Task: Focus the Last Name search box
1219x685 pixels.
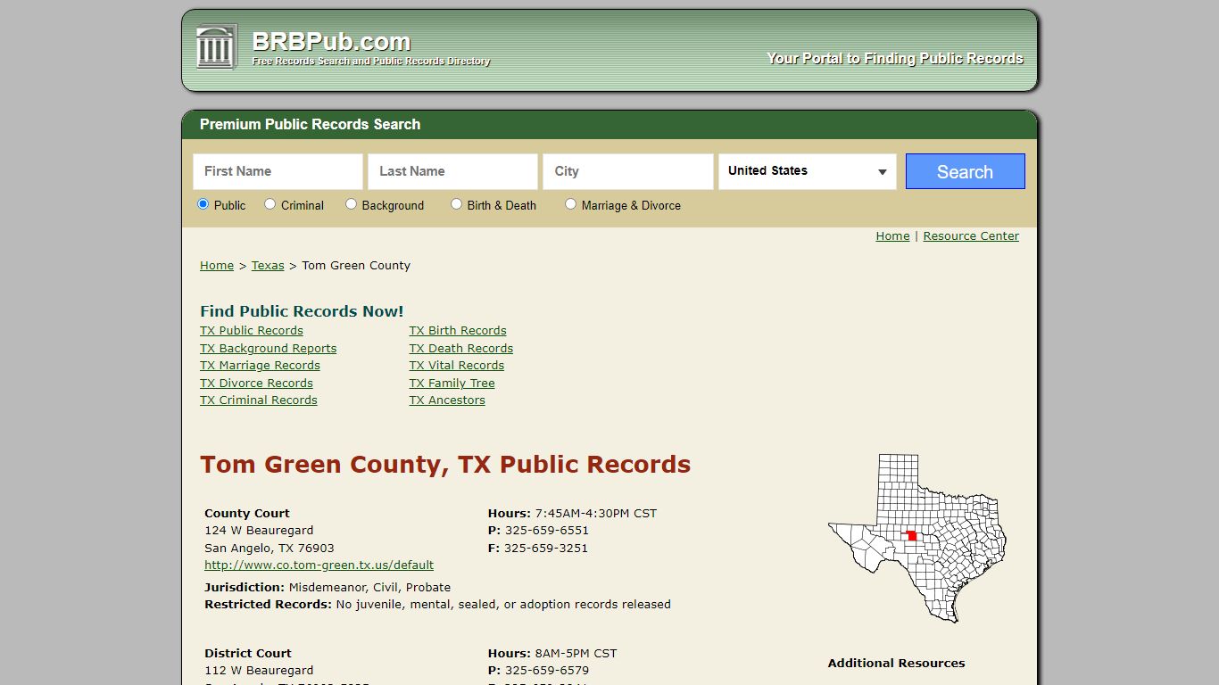Action: pyautogui.click(x=452, y=171)
